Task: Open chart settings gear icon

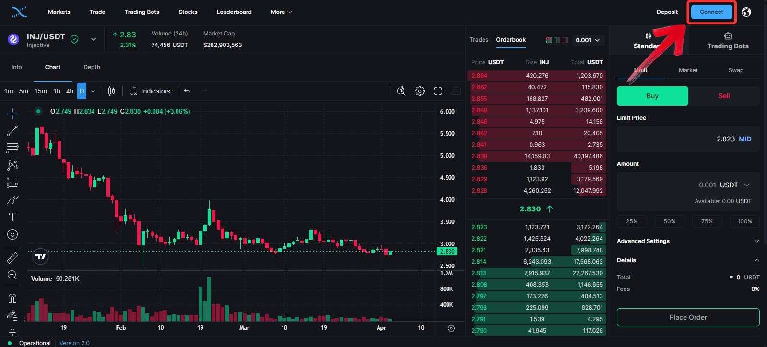Action: [420, 91]
